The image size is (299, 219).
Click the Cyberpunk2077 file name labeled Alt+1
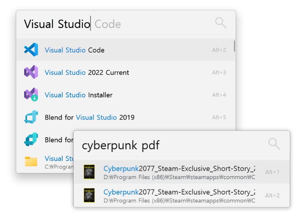click(x=179, y=169)
